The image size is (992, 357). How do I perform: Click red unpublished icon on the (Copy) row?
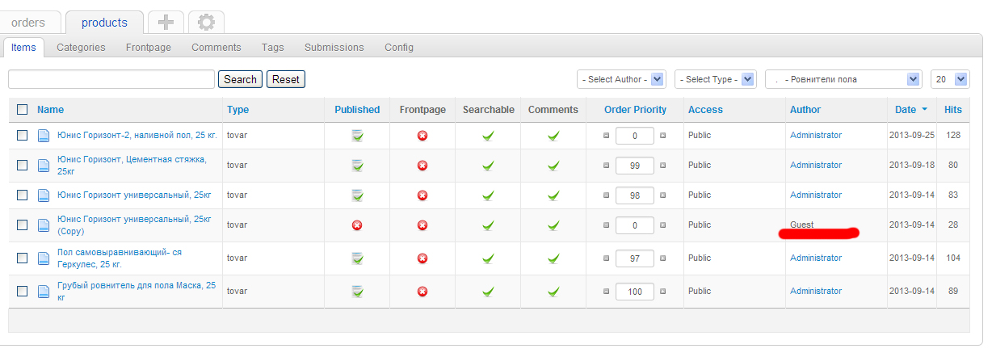point(357,225)
